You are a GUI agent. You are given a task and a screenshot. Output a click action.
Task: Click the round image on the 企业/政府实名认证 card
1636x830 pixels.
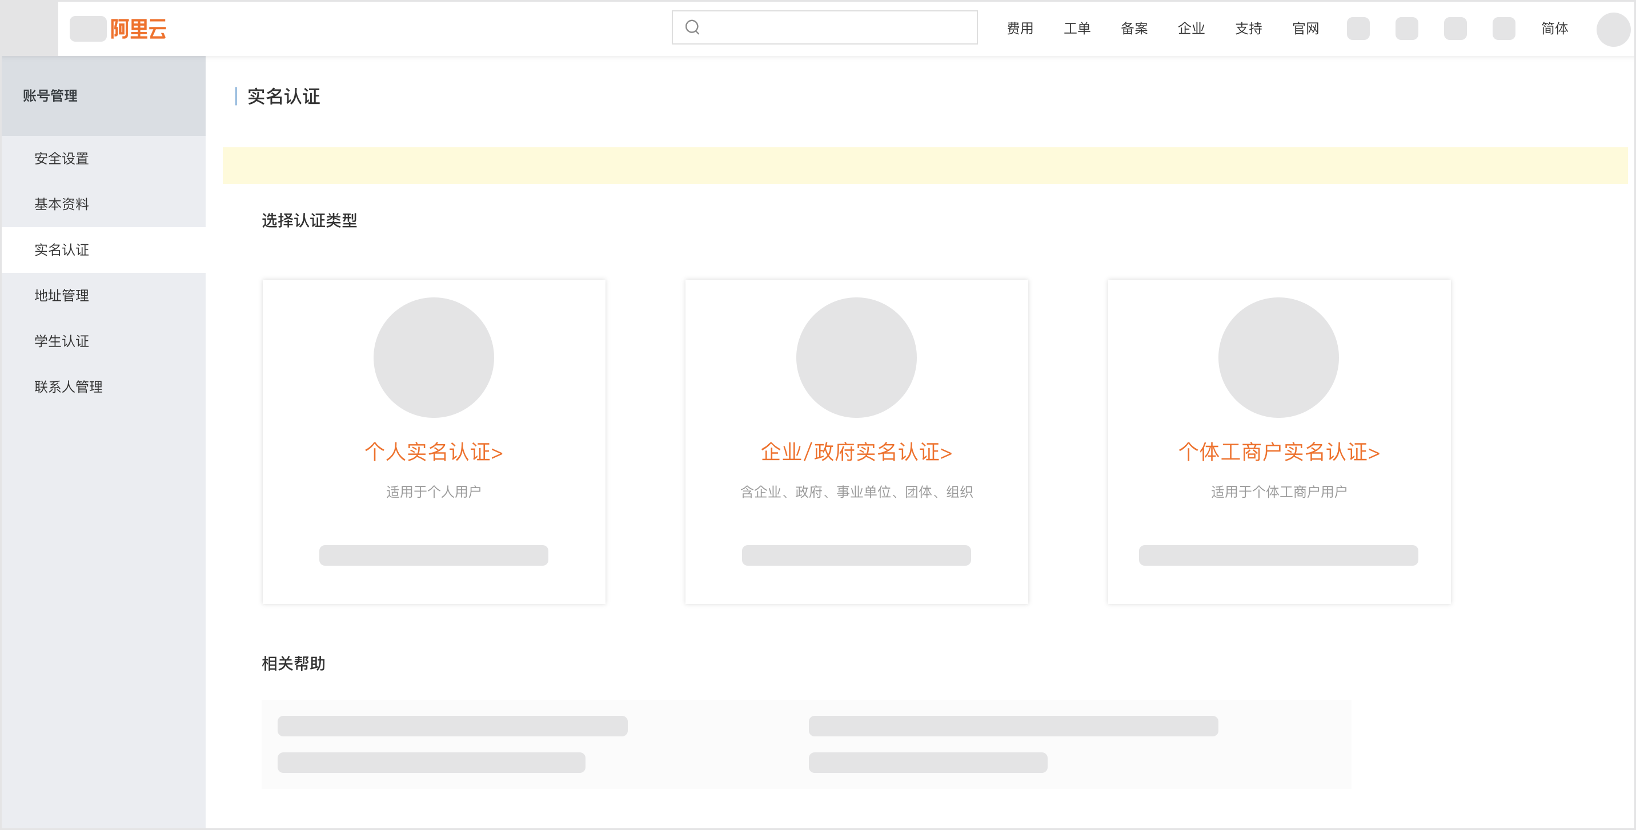[857, 358]
